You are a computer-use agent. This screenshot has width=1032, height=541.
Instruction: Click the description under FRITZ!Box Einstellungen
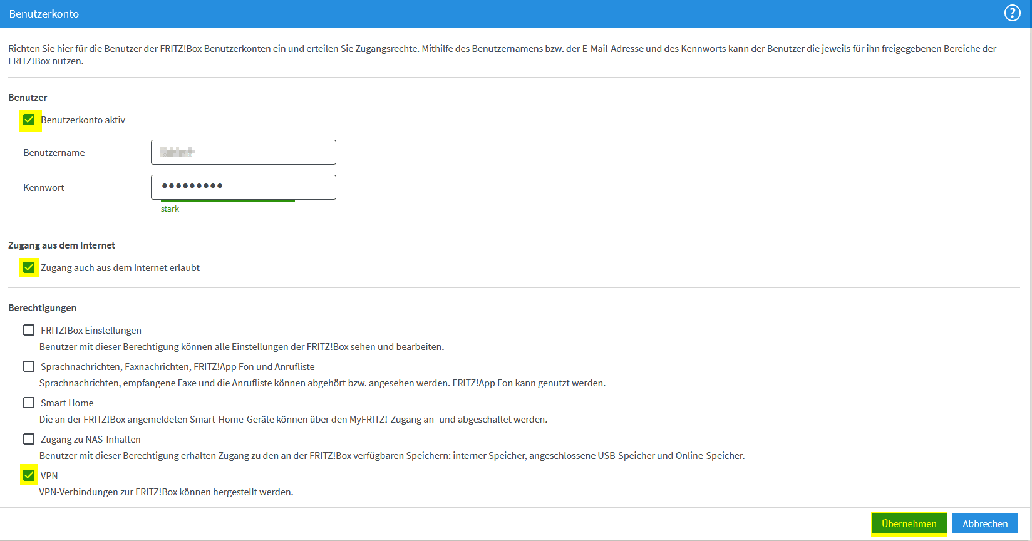242,347
